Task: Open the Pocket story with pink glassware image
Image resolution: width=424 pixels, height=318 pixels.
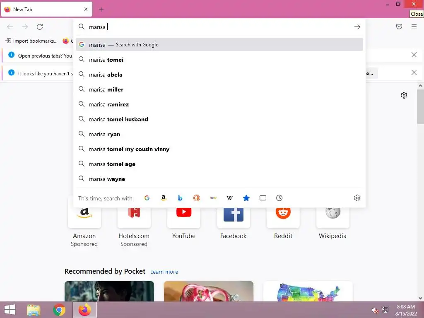Action: (x=209, y=291)
